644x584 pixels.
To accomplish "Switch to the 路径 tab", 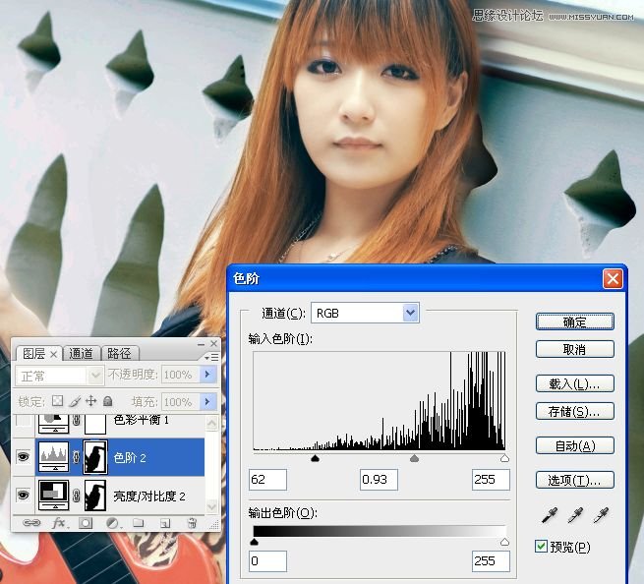I will (119, 354).
